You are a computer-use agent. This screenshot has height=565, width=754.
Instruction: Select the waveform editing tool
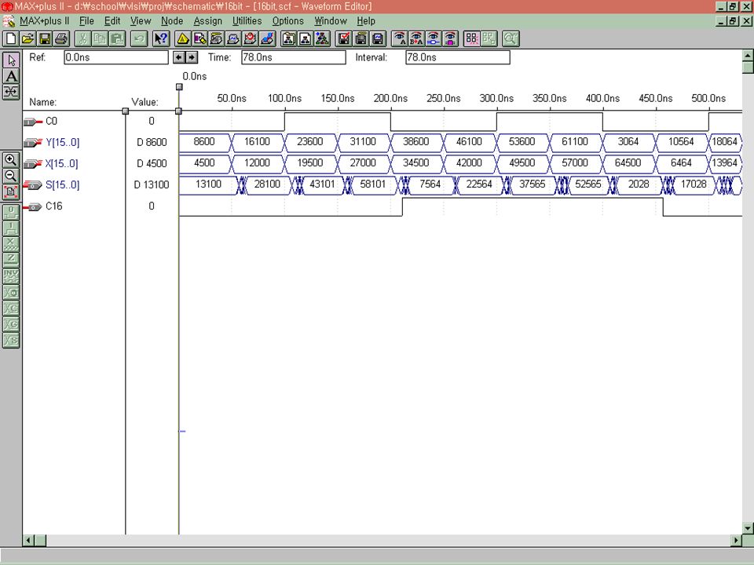pos(11,92)
